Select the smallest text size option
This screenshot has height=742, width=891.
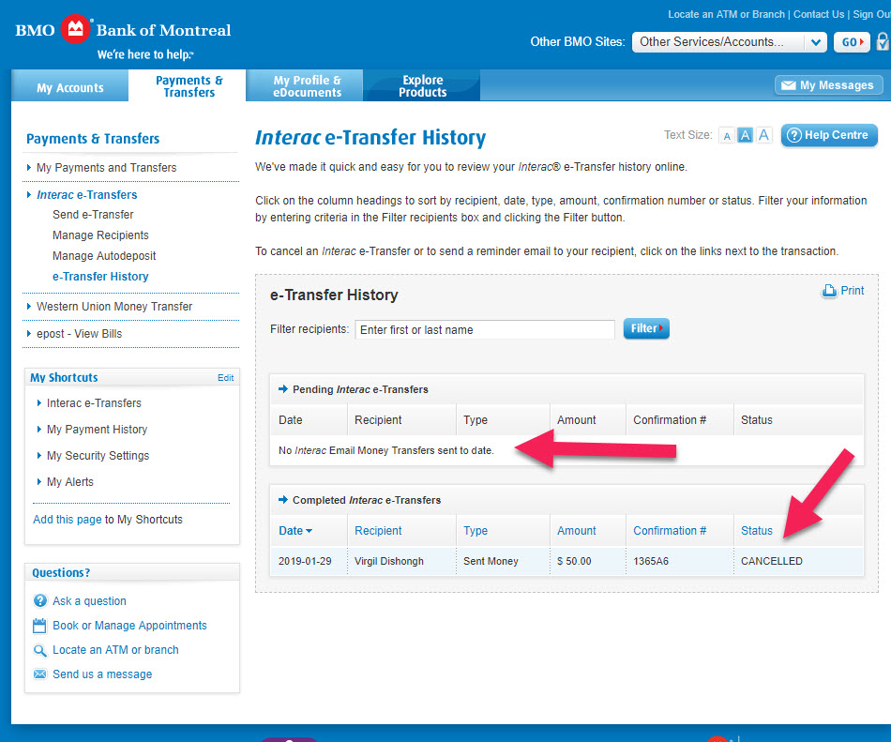pos(726,136)
